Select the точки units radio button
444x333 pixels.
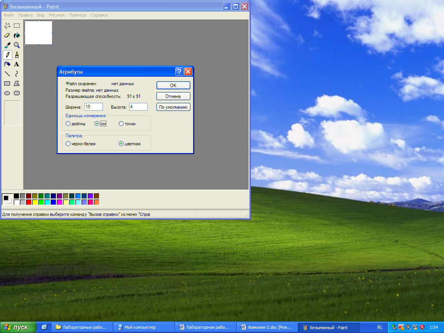pos(121,124)
